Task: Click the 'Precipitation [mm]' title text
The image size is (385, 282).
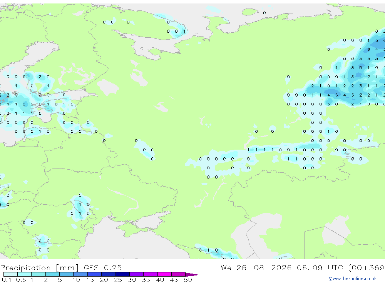Action: coord(39,268)
